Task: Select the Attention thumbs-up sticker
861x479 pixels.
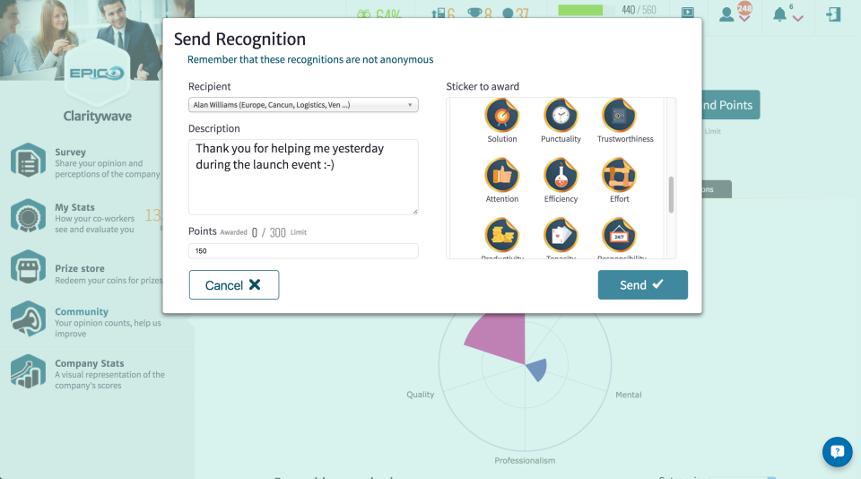Action: pyautogui.click(x=502, y=176)
